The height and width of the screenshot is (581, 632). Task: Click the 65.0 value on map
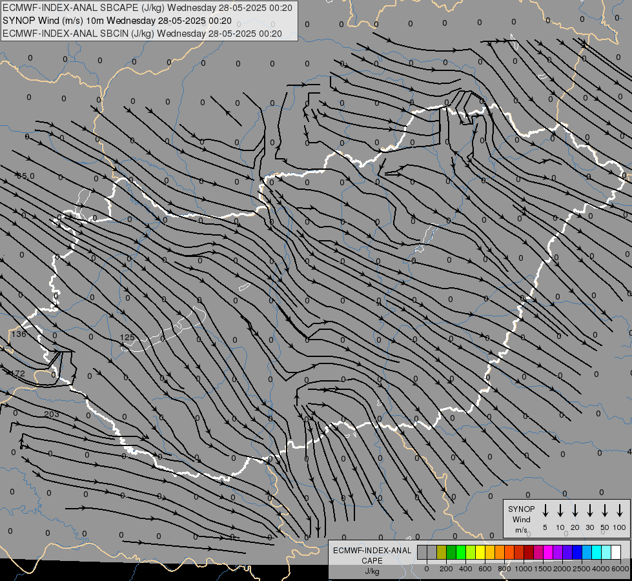click(26, 176)
